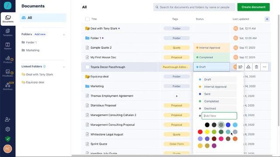Screen dimensions: 280x157
Task: Click the avatar on Deal with Tony Stark row
Action: pos(236,28)
